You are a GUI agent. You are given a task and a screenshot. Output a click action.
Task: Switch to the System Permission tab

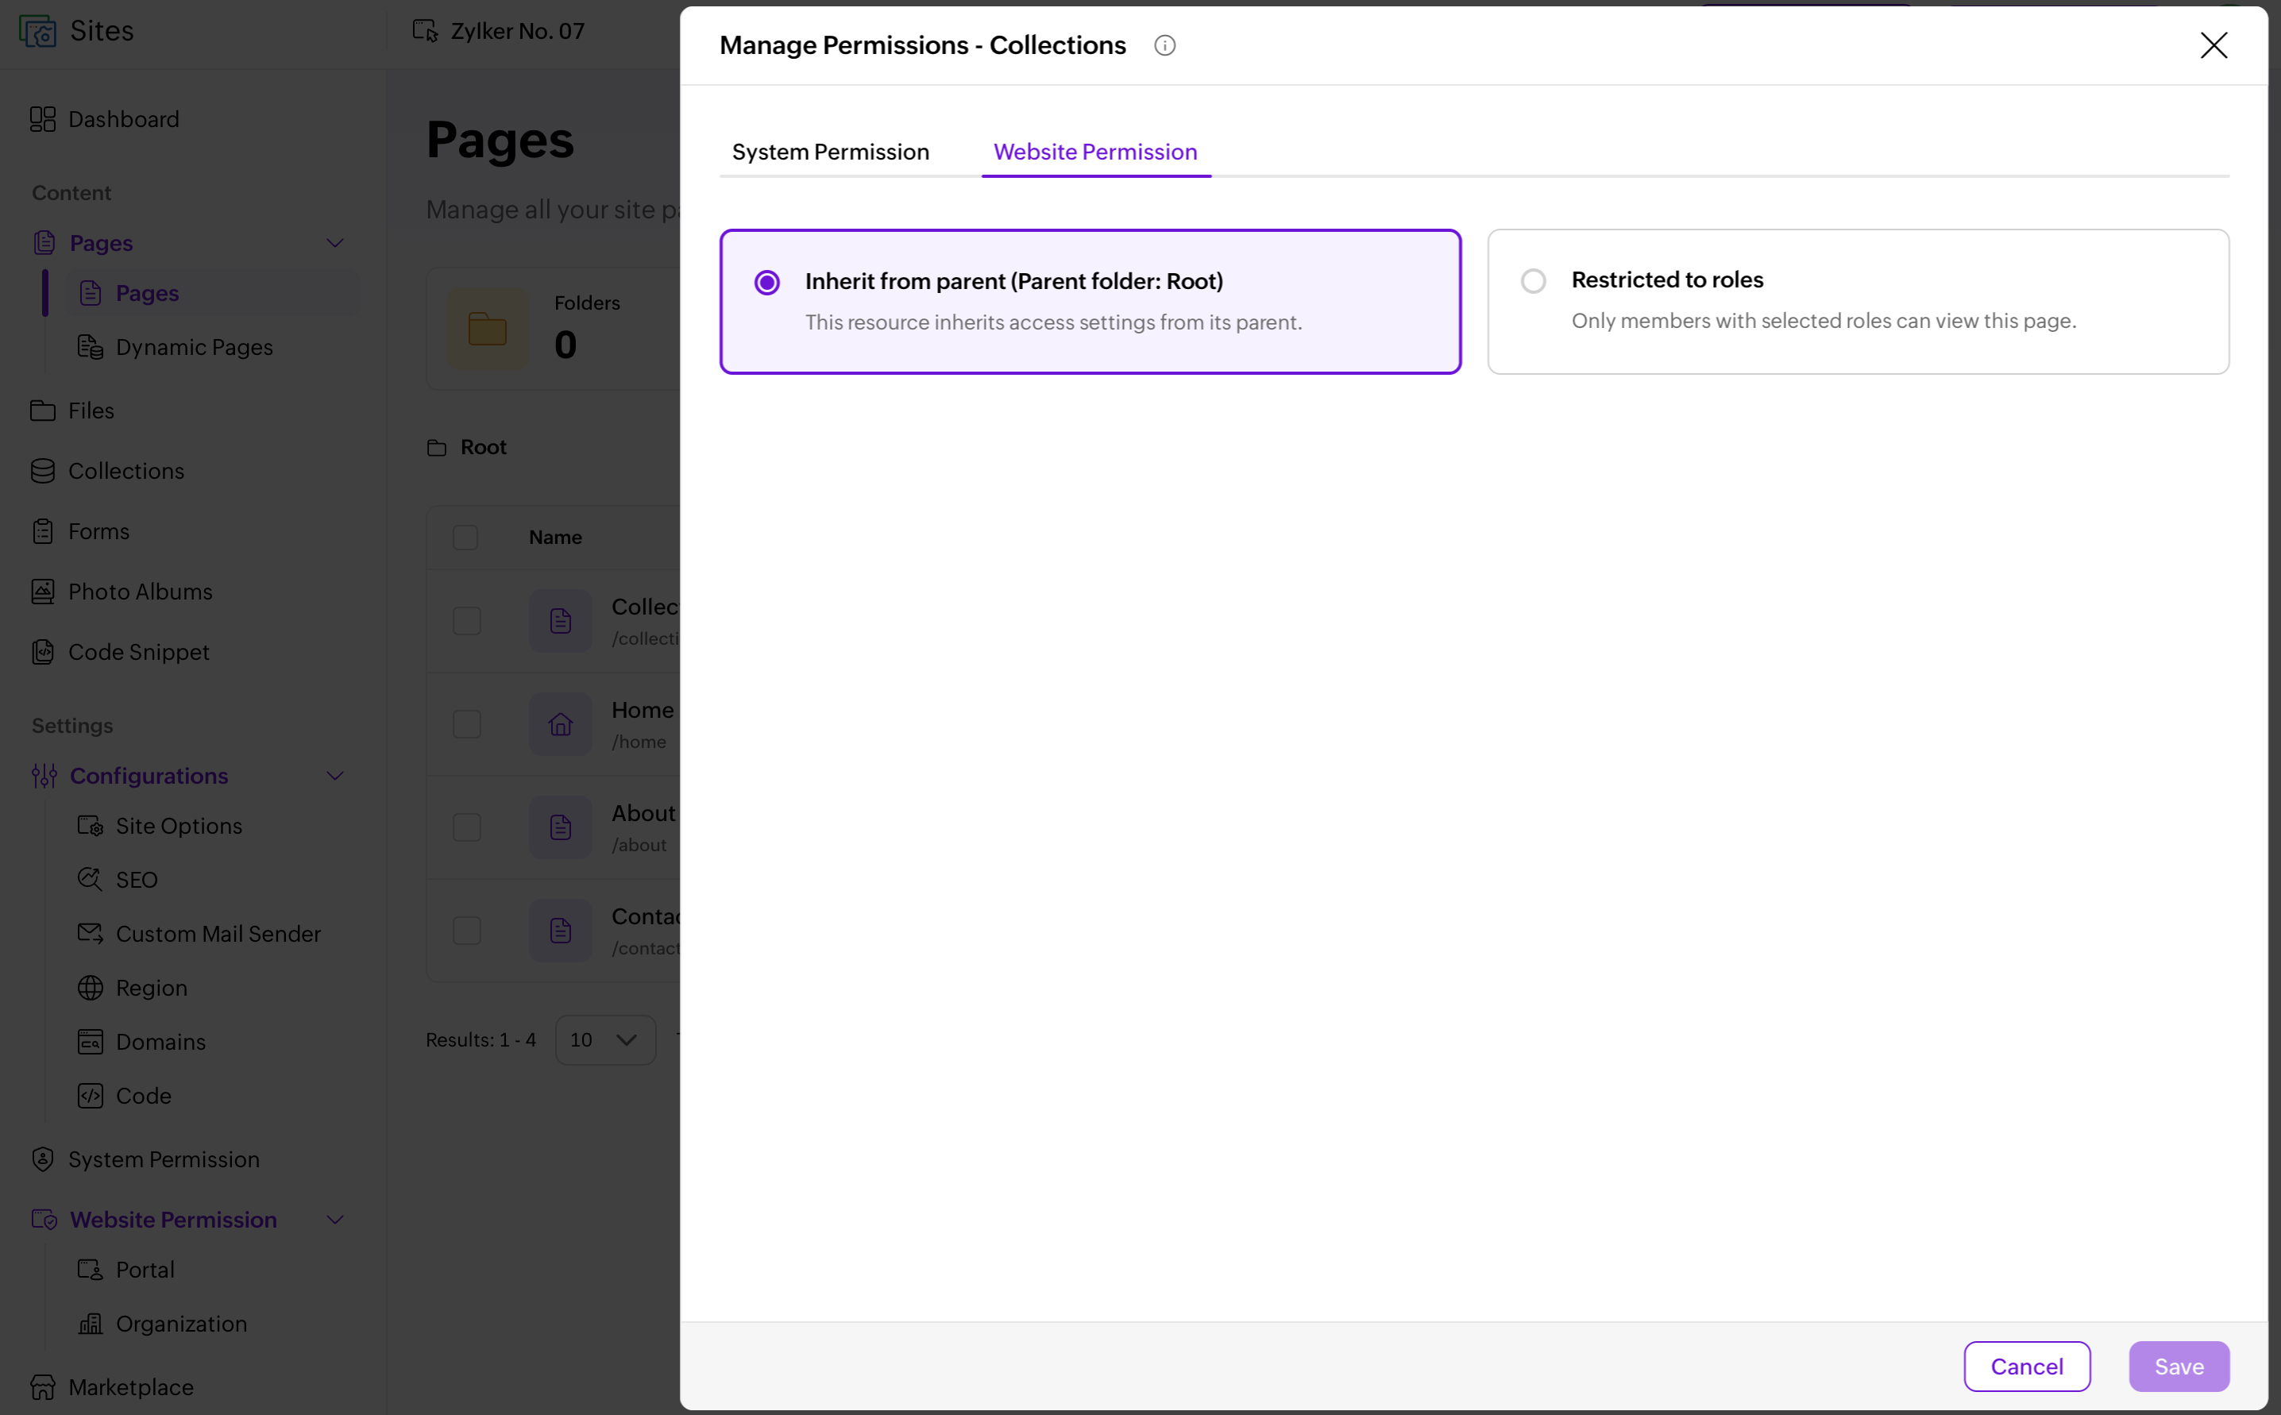tap(830, 152)
